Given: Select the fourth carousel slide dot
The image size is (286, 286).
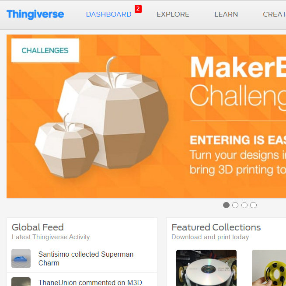Looking at the screenshot, I should (253, 205).
